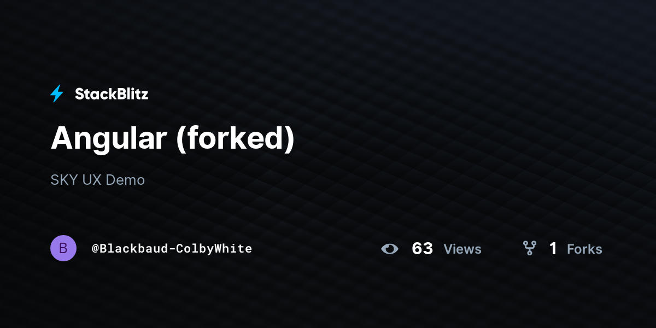Open the @Blackbaud-ColbyWhite profile handle
The image size is (656, 328).
click(172, 249)
